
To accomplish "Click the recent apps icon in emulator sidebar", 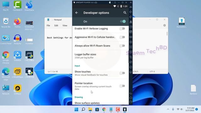I will (131, 102).
